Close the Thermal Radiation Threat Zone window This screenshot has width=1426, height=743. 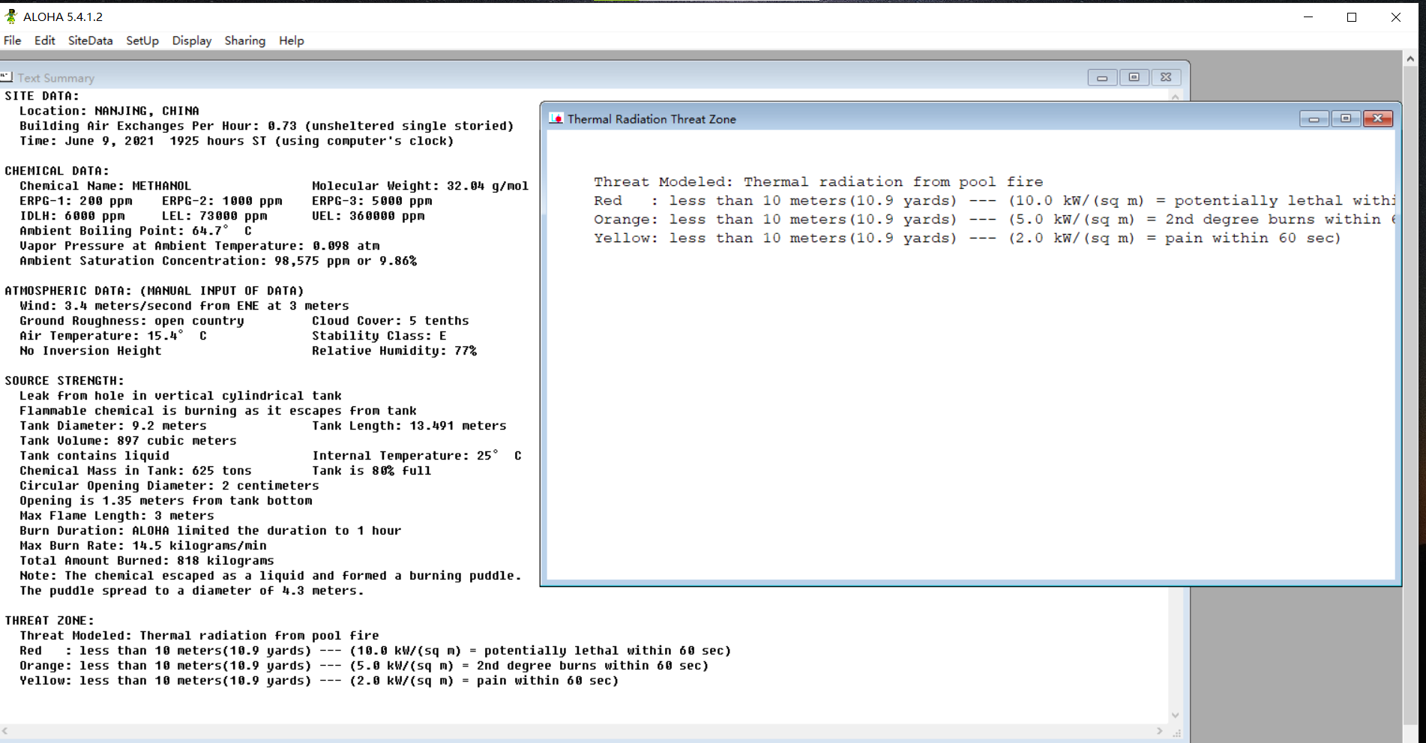point(1378,118)
